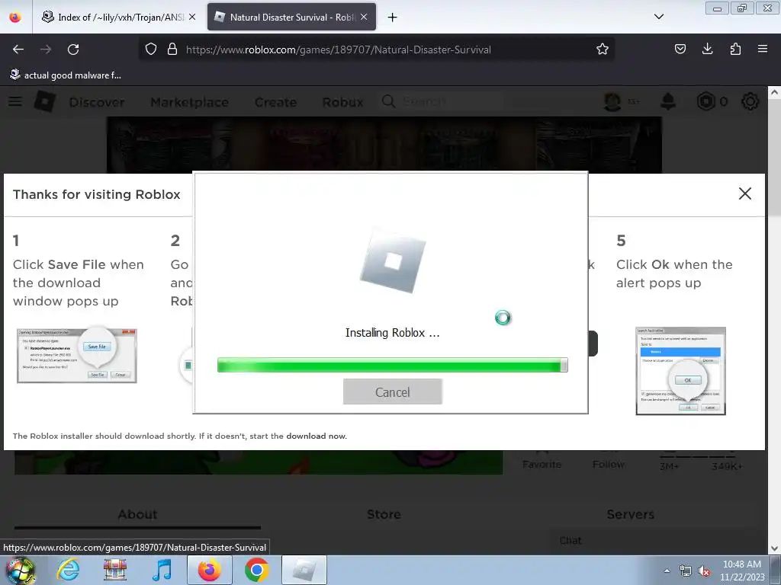The width and height of the screenshot is (781, 585).
Task: Open Firefox downloads panel
Action: pos(707,49)
